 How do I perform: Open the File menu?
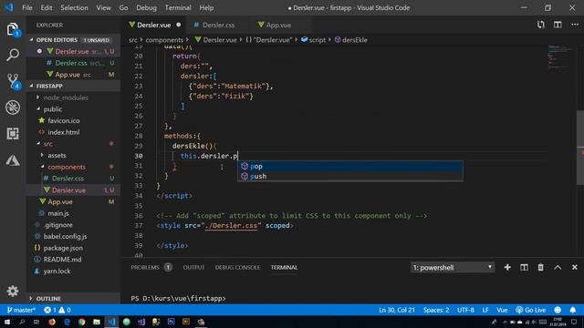pos(27,7)
